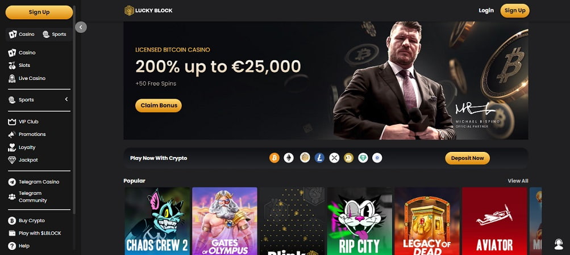Screen dimensions: 570x255
Task: Select the Dogecoin payment icon
Action: pyautogui.click(x=348, y=158)
